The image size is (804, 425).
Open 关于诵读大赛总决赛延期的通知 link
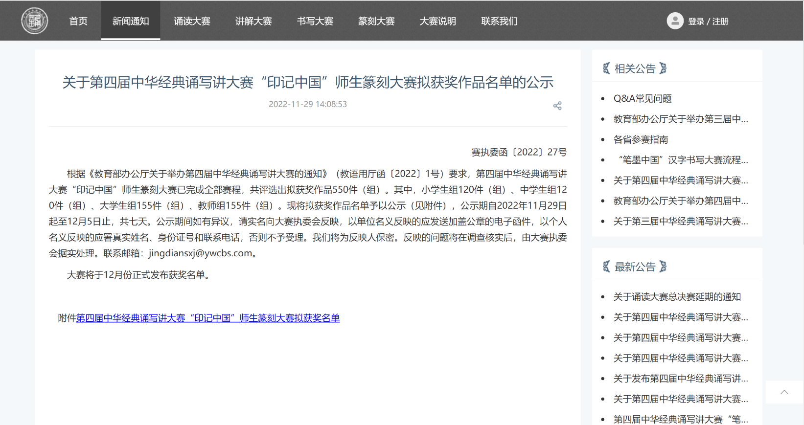[x=677, y=297]
